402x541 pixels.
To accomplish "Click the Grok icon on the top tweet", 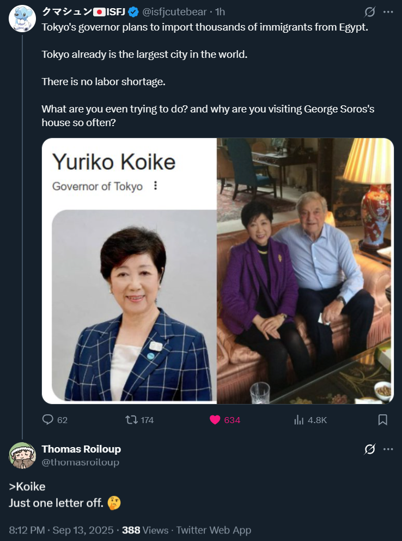I will click(x=369, y=12).
